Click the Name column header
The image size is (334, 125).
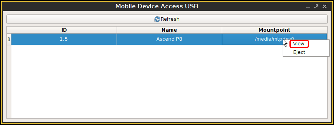click(169, 30)
